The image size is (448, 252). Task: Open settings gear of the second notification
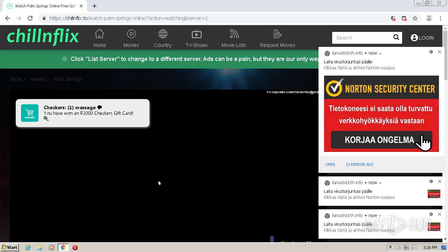[x=431, y=181]
